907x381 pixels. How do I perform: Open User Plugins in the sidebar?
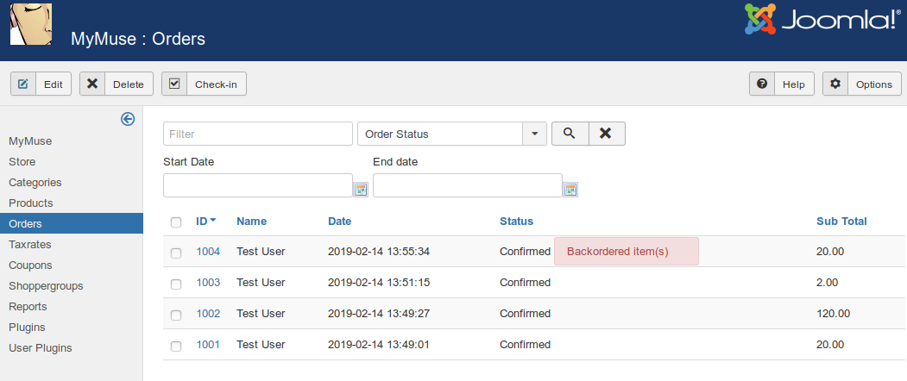pos(41,348)
